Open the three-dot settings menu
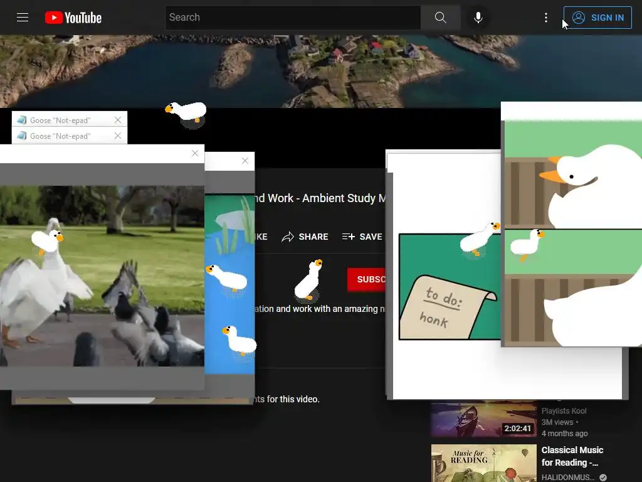 (546, 17)
